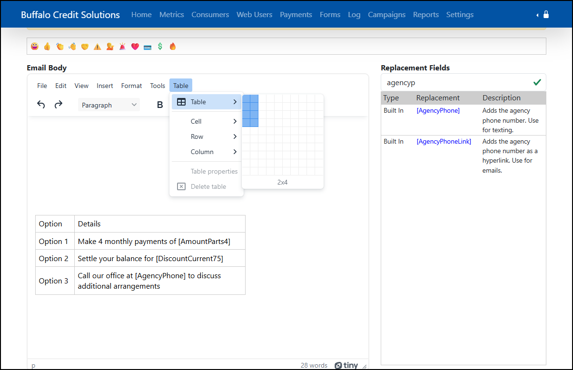The width and height of the screenshot is (573, 370).
Task: Click the 'Call our office' cell
Action: [160, 281]
